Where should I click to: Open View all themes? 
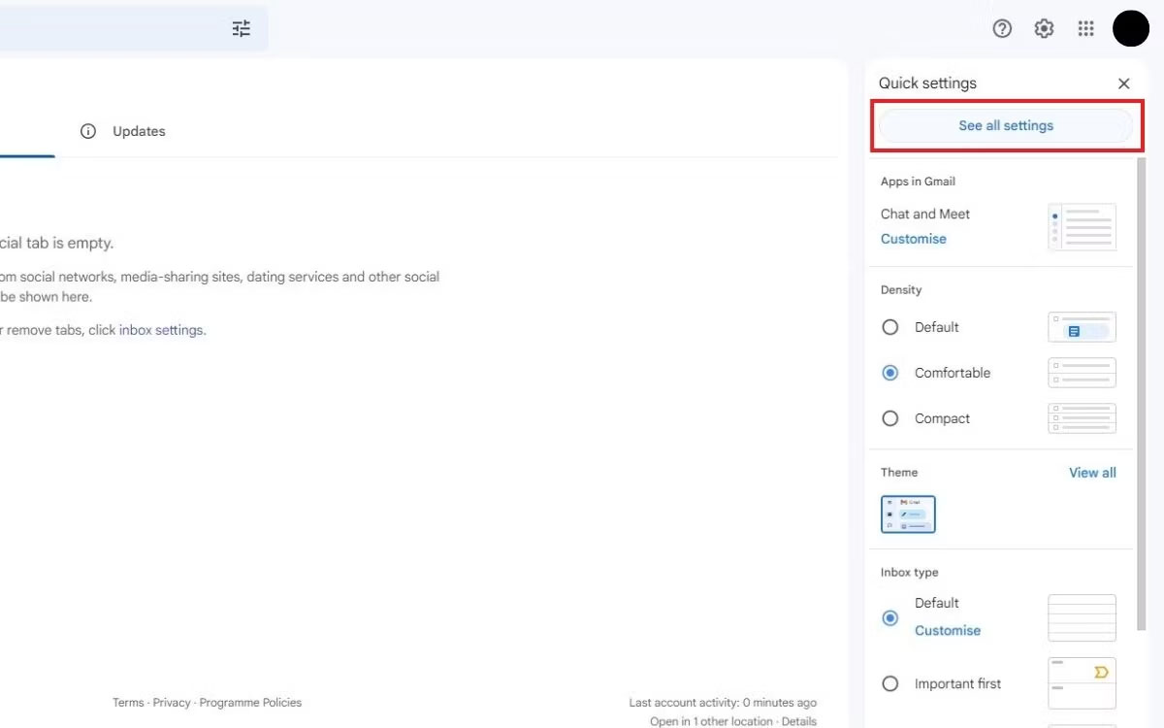click(x=1092, y=472)
